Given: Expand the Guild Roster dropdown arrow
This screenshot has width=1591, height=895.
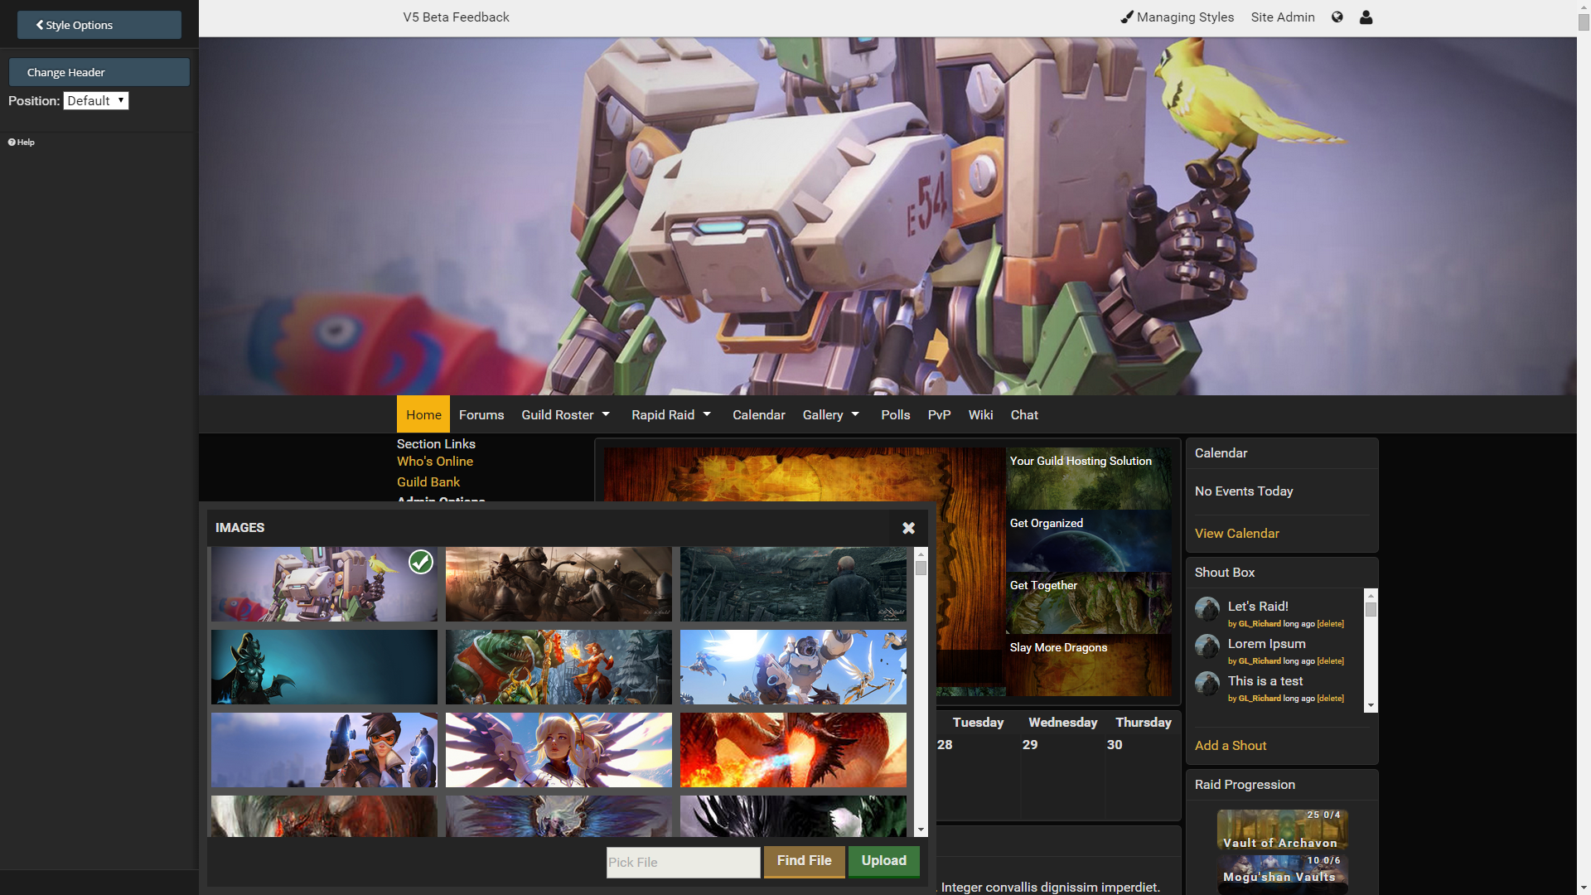Looking at the screenshot, I should 606,414.
